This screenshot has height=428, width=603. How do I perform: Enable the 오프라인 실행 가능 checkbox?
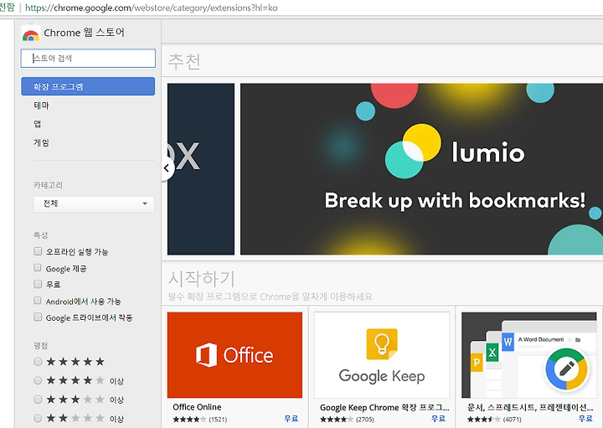[x=38, y=251]
